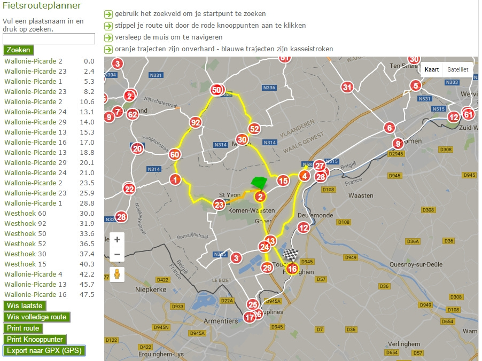Click the distance value 0.0

click(89, 61)
